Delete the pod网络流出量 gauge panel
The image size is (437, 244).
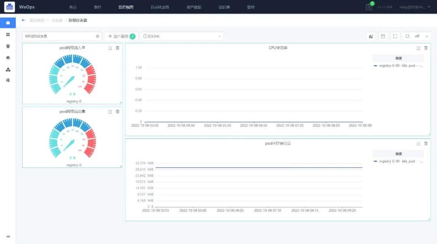tap(118, 112)
